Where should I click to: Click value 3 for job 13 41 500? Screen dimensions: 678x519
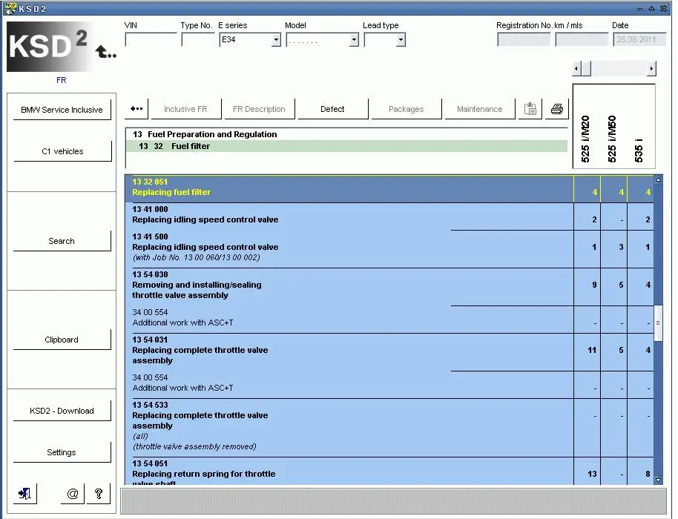point(621,247)
